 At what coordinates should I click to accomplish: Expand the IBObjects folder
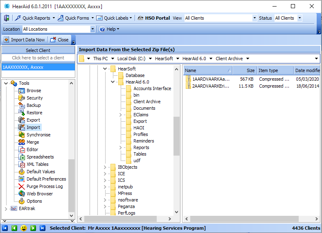click(x=105, y=167)
